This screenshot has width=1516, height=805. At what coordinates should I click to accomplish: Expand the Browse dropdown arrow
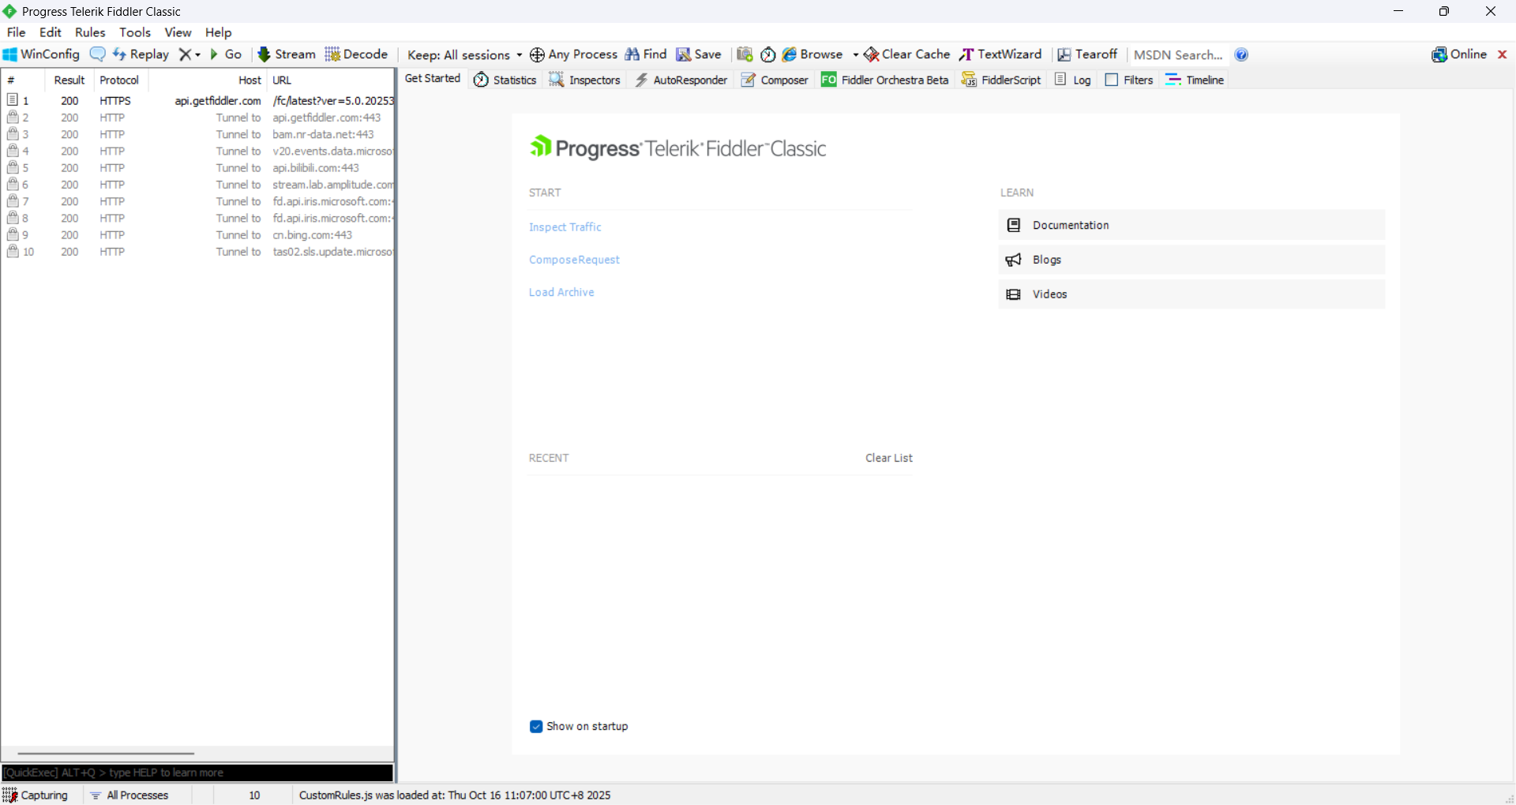coord(855,55)
